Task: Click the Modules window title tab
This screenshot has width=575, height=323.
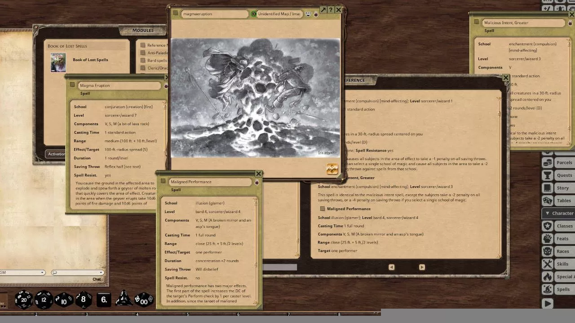Action: (143, 30)
